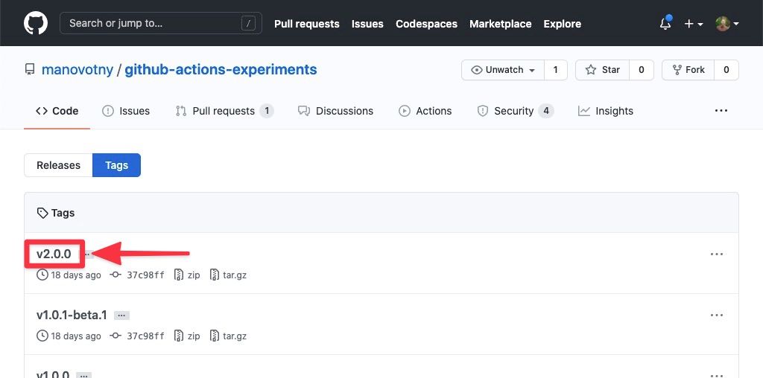Open the notifications bell
Viewport: 763px width, 378px height.
665,24
